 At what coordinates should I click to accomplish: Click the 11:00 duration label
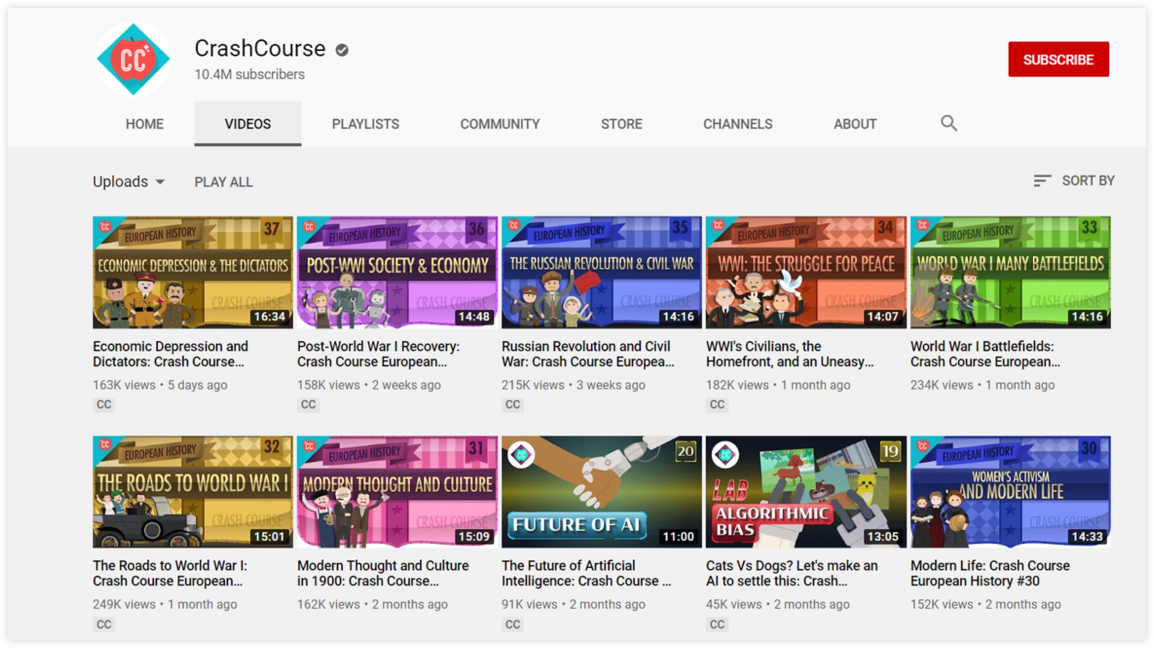(x=678, y=537)
